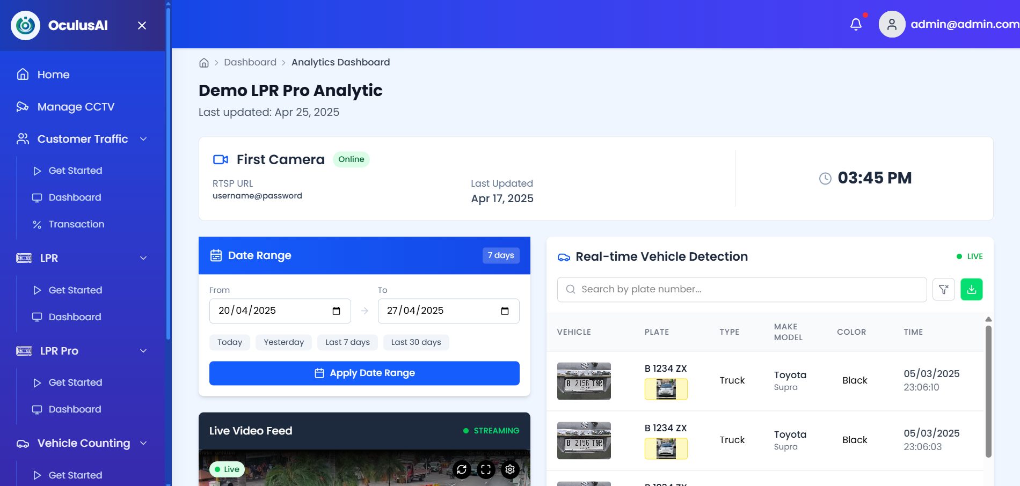Open the calendar picker in the From field
This screenshot has height=486, width=1020.
336,311
